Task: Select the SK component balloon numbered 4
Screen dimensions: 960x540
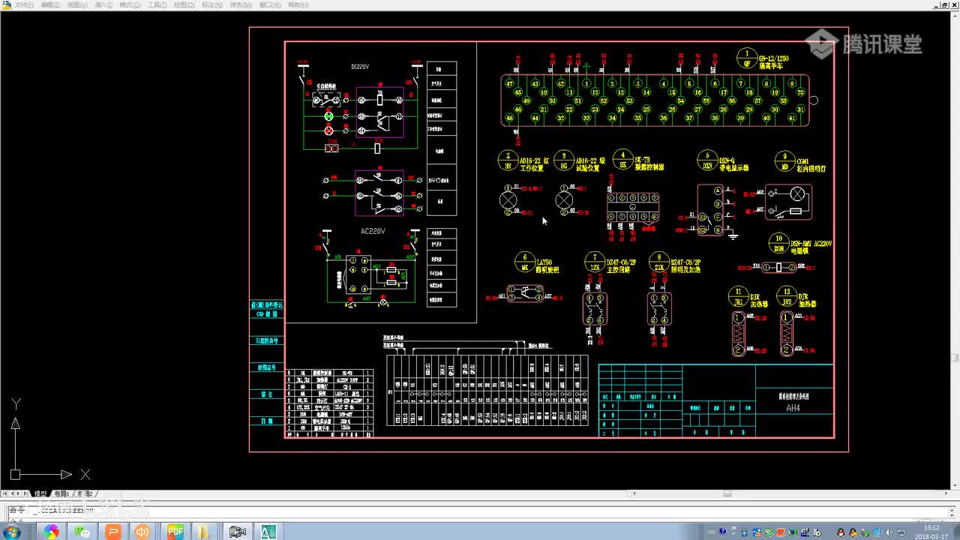Action: coord(622,160)
